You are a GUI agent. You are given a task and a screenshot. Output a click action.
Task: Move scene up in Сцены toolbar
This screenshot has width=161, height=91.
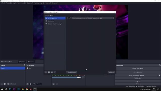click(12, 84)
